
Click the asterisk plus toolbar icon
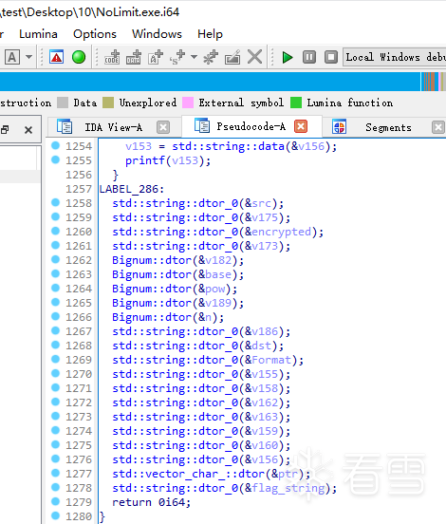pyautogui.click(x=211, y=57)
